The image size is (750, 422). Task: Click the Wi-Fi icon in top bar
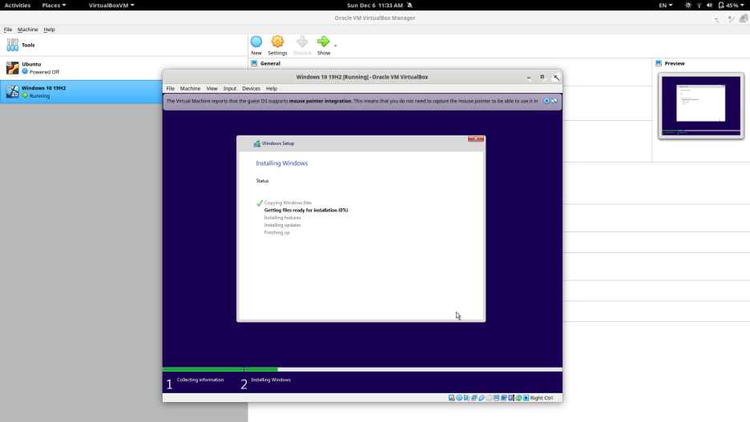699,6
